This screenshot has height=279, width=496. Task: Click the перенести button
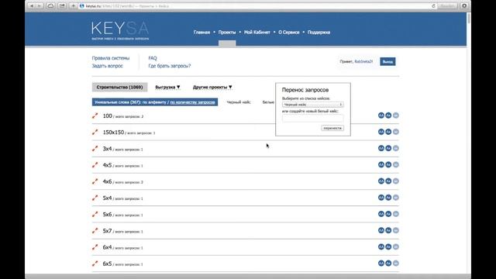pos(332,128)
